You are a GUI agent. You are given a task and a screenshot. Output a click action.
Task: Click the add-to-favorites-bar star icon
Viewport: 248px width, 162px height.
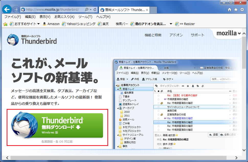pyautogui.click(x=5, y=24)
